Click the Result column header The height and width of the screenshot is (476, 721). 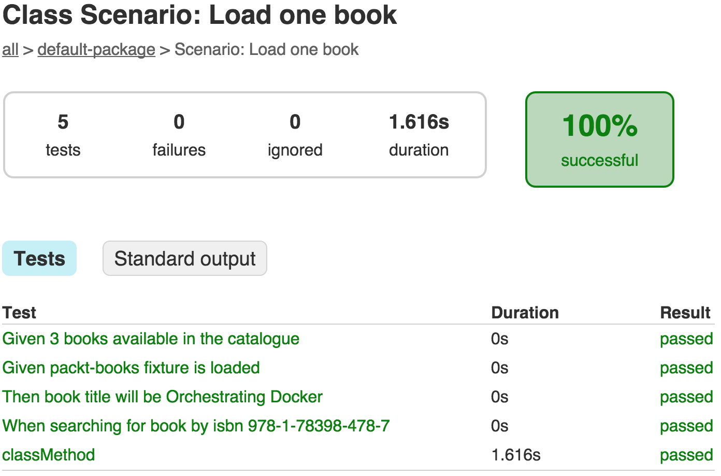[x=685, y=313]
